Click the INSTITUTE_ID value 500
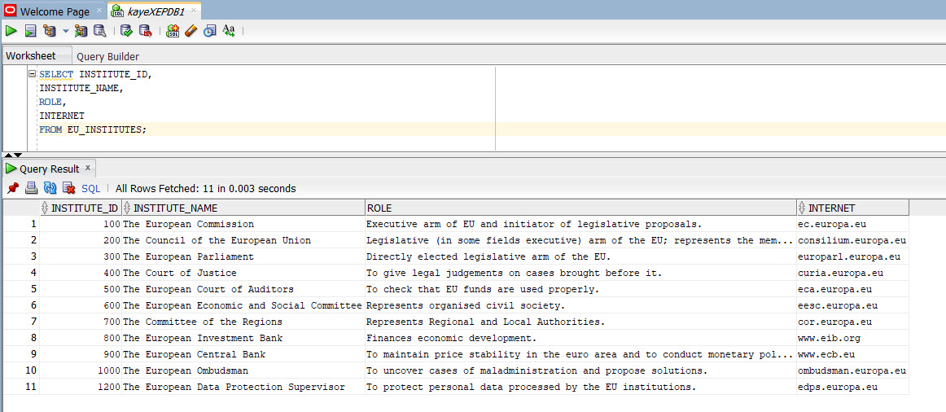The image size is (946, 412). coord(81,290)
